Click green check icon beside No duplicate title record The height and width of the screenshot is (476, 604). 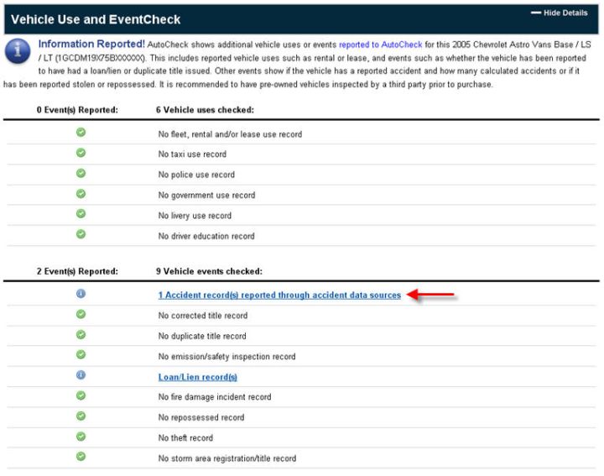pos(81,335)
